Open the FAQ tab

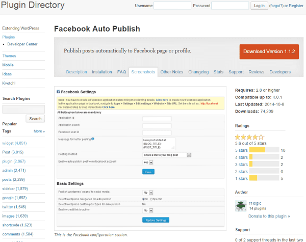[121, 72]
